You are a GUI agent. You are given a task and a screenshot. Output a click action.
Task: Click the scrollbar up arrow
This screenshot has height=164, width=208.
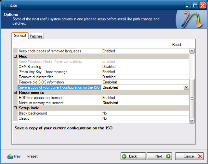click(192, 51)
